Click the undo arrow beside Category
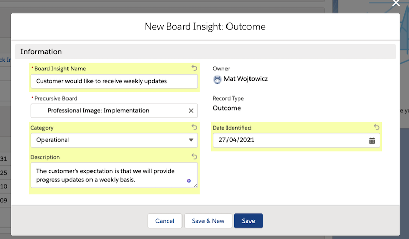Image resolution: width=409 pixels, height=239 pixels. tap(194, 127)
